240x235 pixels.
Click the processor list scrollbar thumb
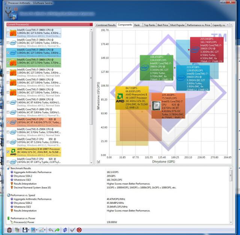pyautogui.click(x=91, y=78)
